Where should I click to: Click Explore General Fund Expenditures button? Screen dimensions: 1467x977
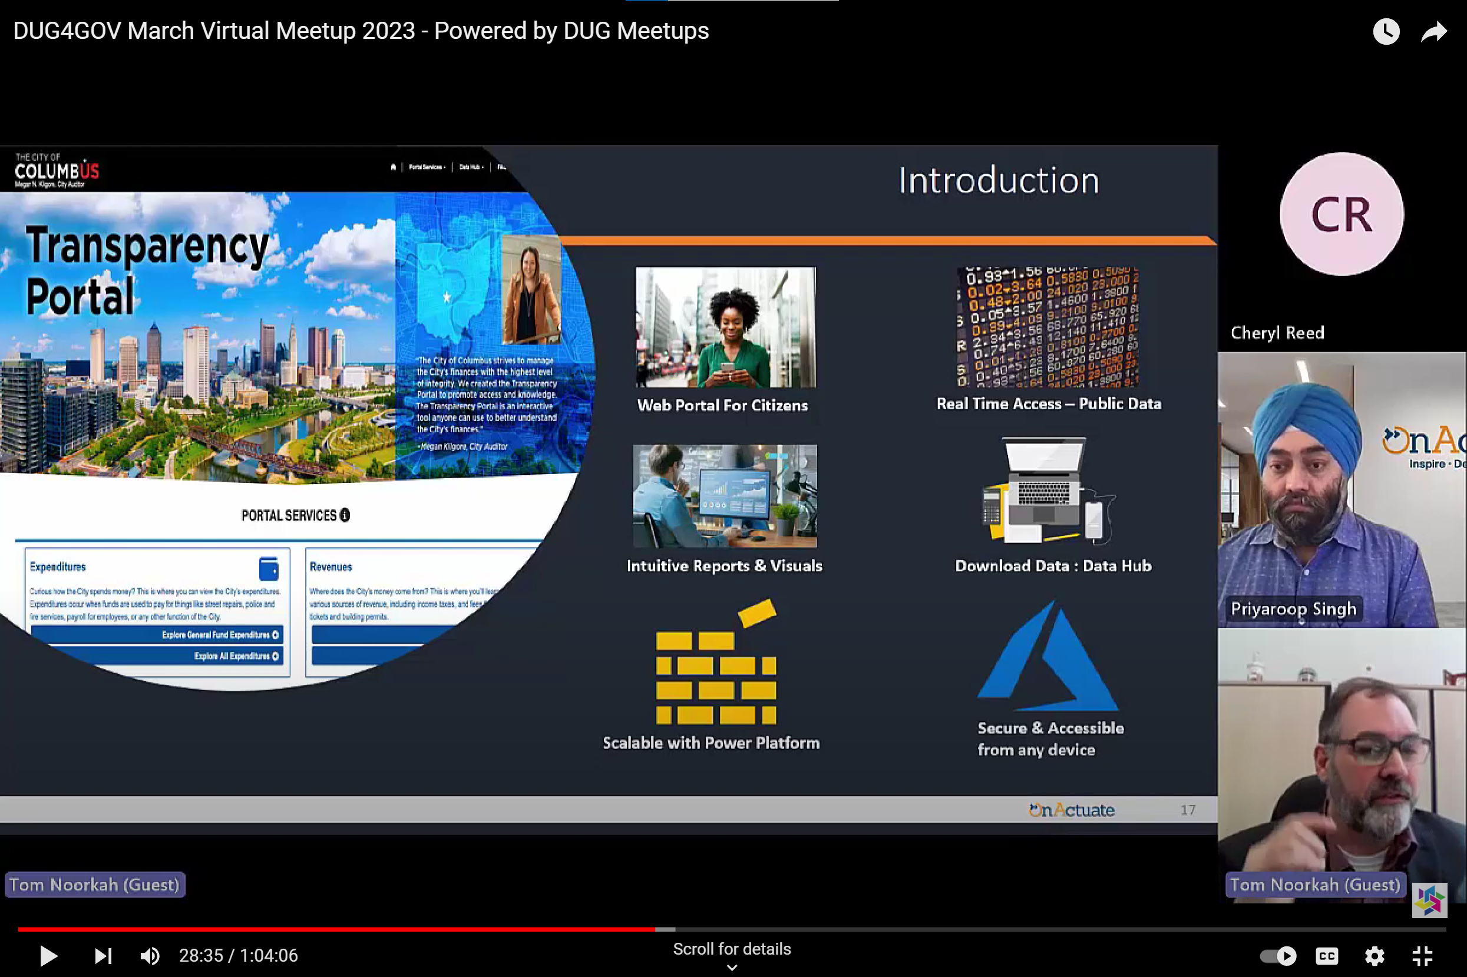(x=157, y=635)
